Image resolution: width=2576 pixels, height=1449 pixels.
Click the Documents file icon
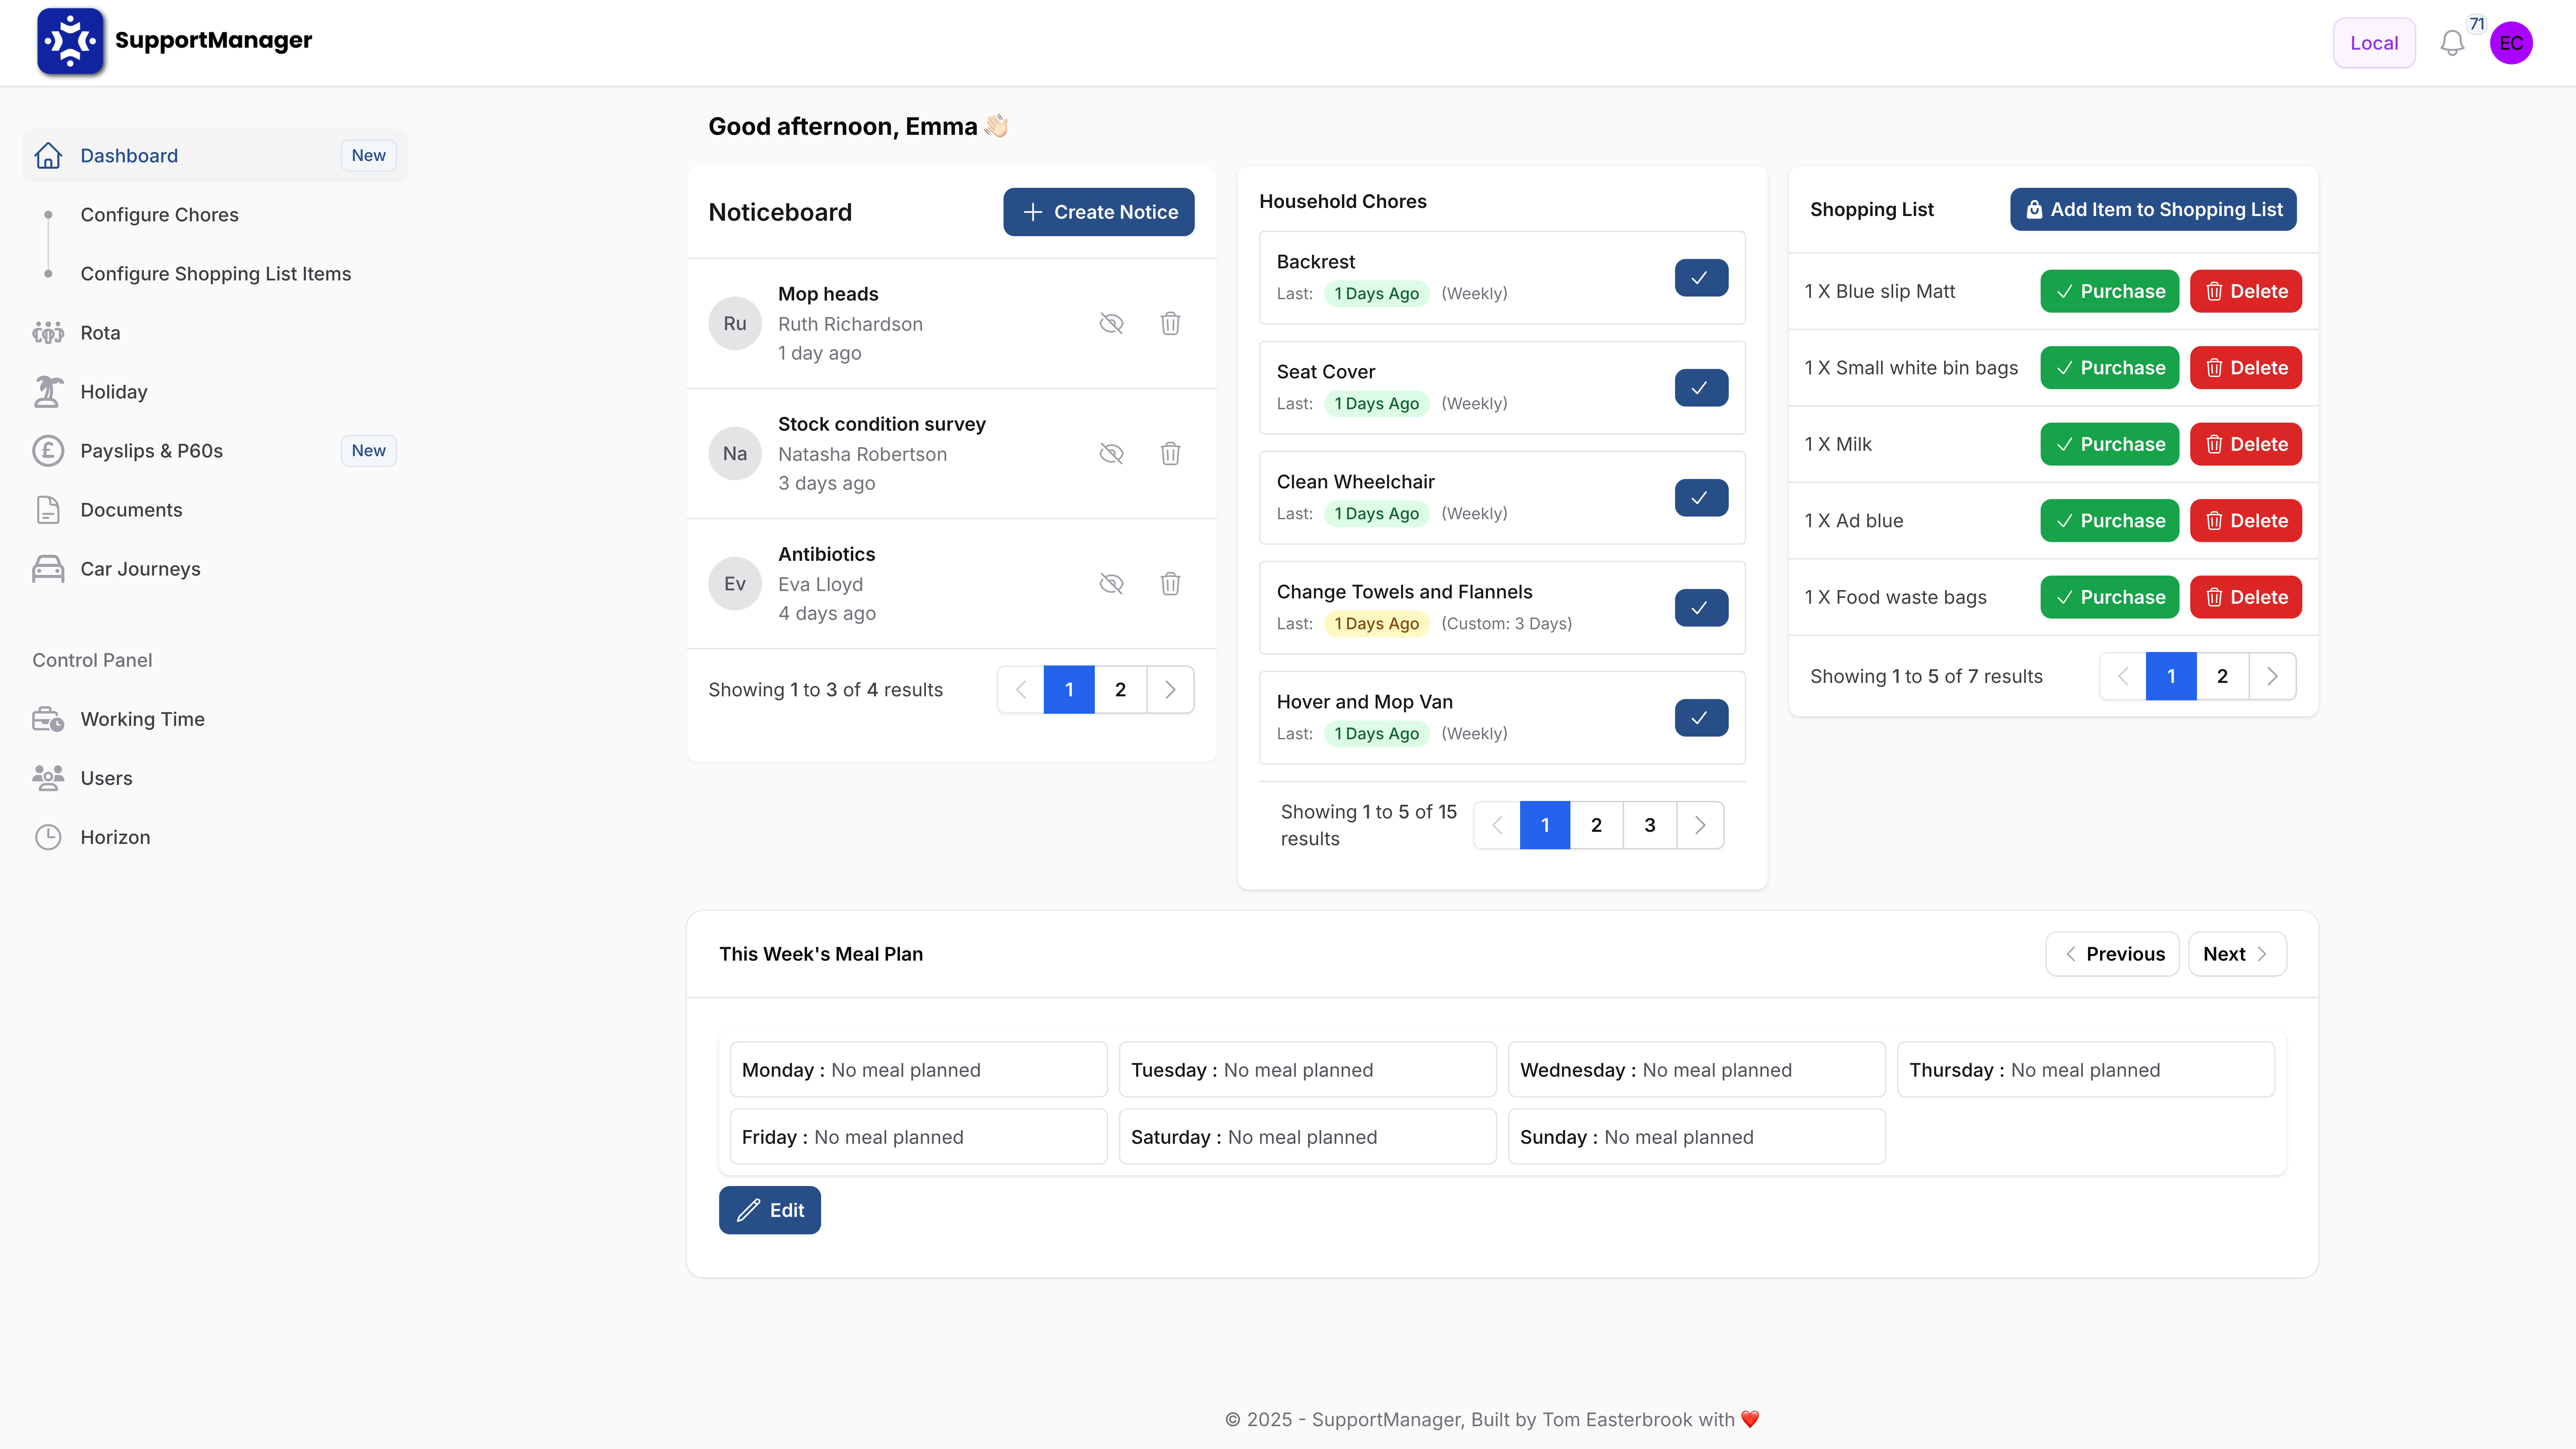[x=48, y=509]
